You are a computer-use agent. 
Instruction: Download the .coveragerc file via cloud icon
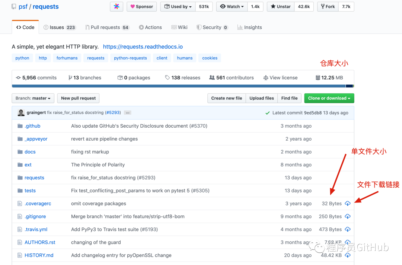click(348, 204)
